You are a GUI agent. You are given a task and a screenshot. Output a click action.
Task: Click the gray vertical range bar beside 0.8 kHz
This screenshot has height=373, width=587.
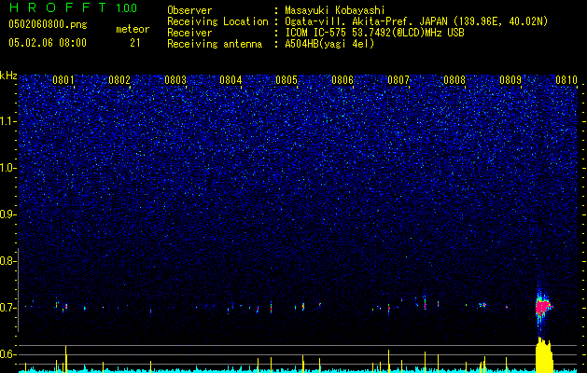(x=18, y=290)
